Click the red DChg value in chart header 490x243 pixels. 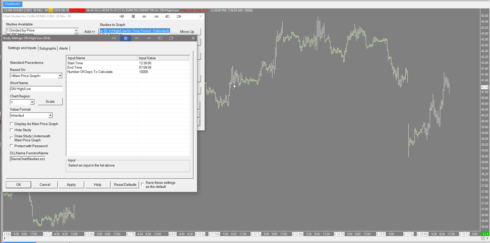[x=78, y=10]
